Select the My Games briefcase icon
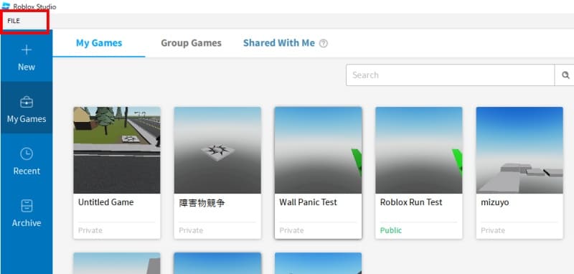 (x=27, y=102)
